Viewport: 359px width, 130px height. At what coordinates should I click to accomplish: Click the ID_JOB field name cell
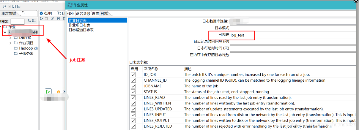point(150,74)
